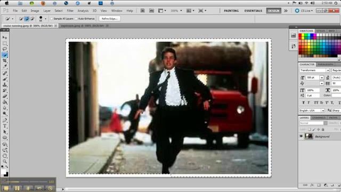Add a layer mask
This screenshot has width=341, height=192.
coord(319,185)
